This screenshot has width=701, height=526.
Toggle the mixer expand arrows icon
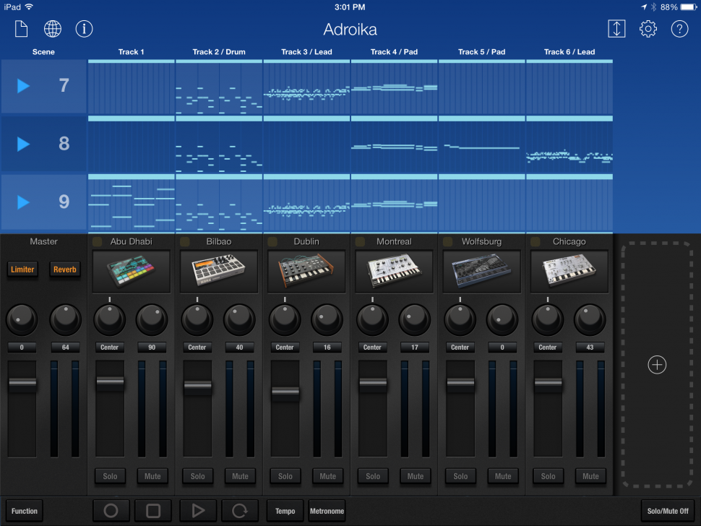click(x=616, y=29)
